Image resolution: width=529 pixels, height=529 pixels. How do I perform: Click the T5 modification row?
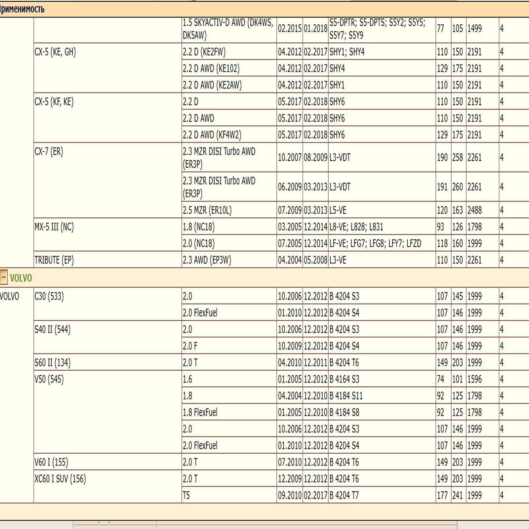[186, 495]
